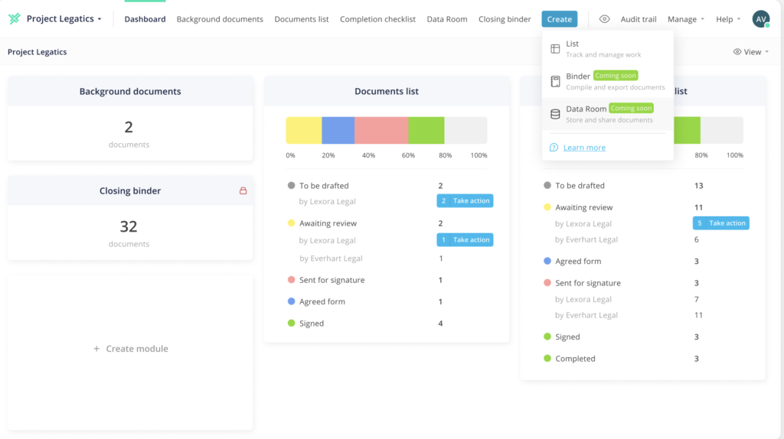Viewport: 784px width, 439px height.
Task: Open the Help dropdown menu
Action: [x=727, y=19]
